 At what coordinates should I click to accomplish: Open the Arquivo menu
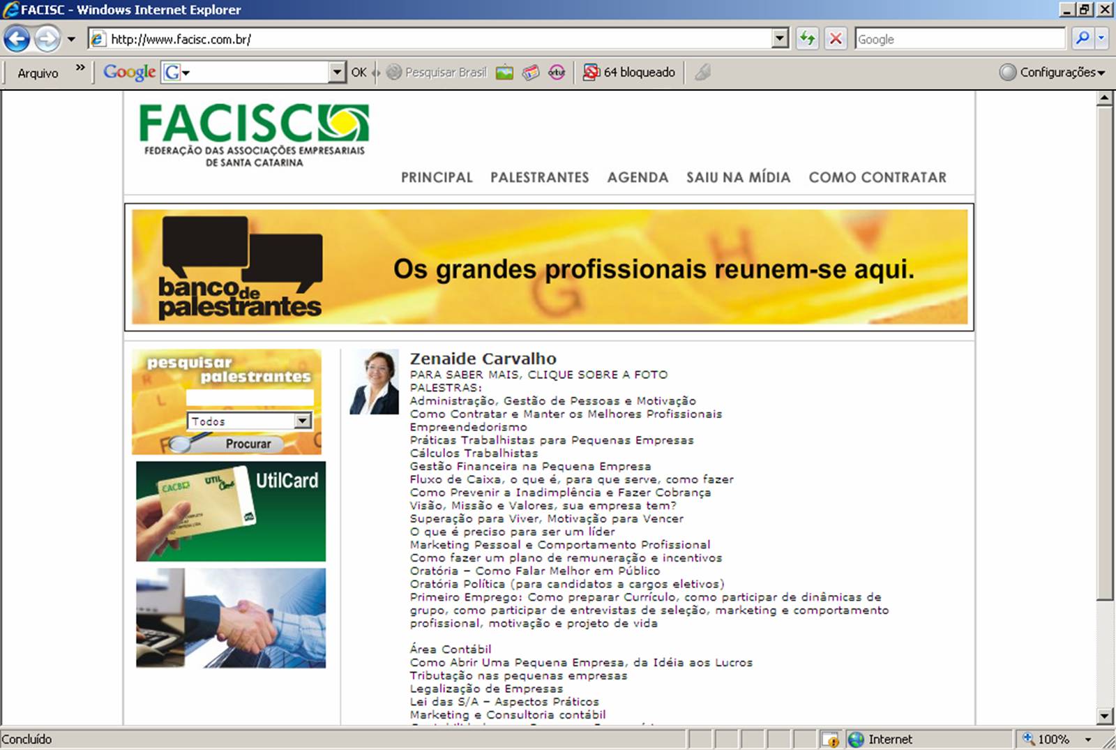(38, 73)
